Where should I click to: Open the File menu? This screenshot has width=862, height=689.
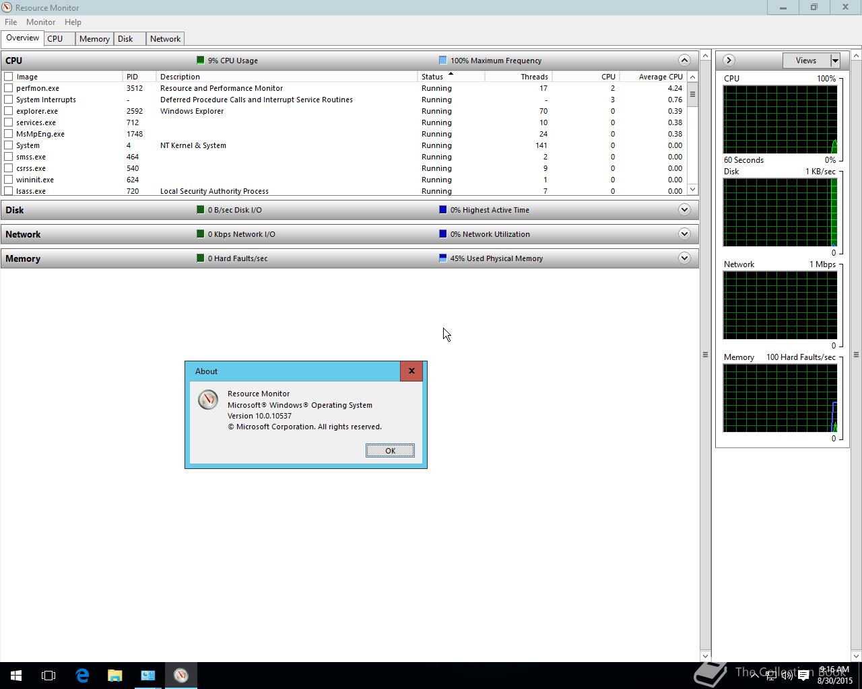(x=11, y=22)
